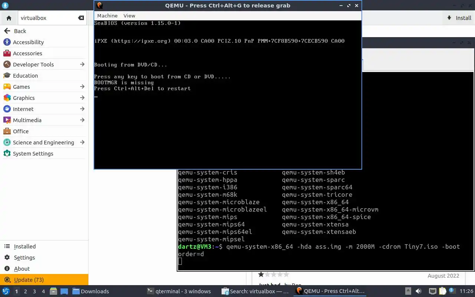Open the Accessories category
The height and width of the screenshot is (297, 475).
pyautogui.click(x=44, y=53)
